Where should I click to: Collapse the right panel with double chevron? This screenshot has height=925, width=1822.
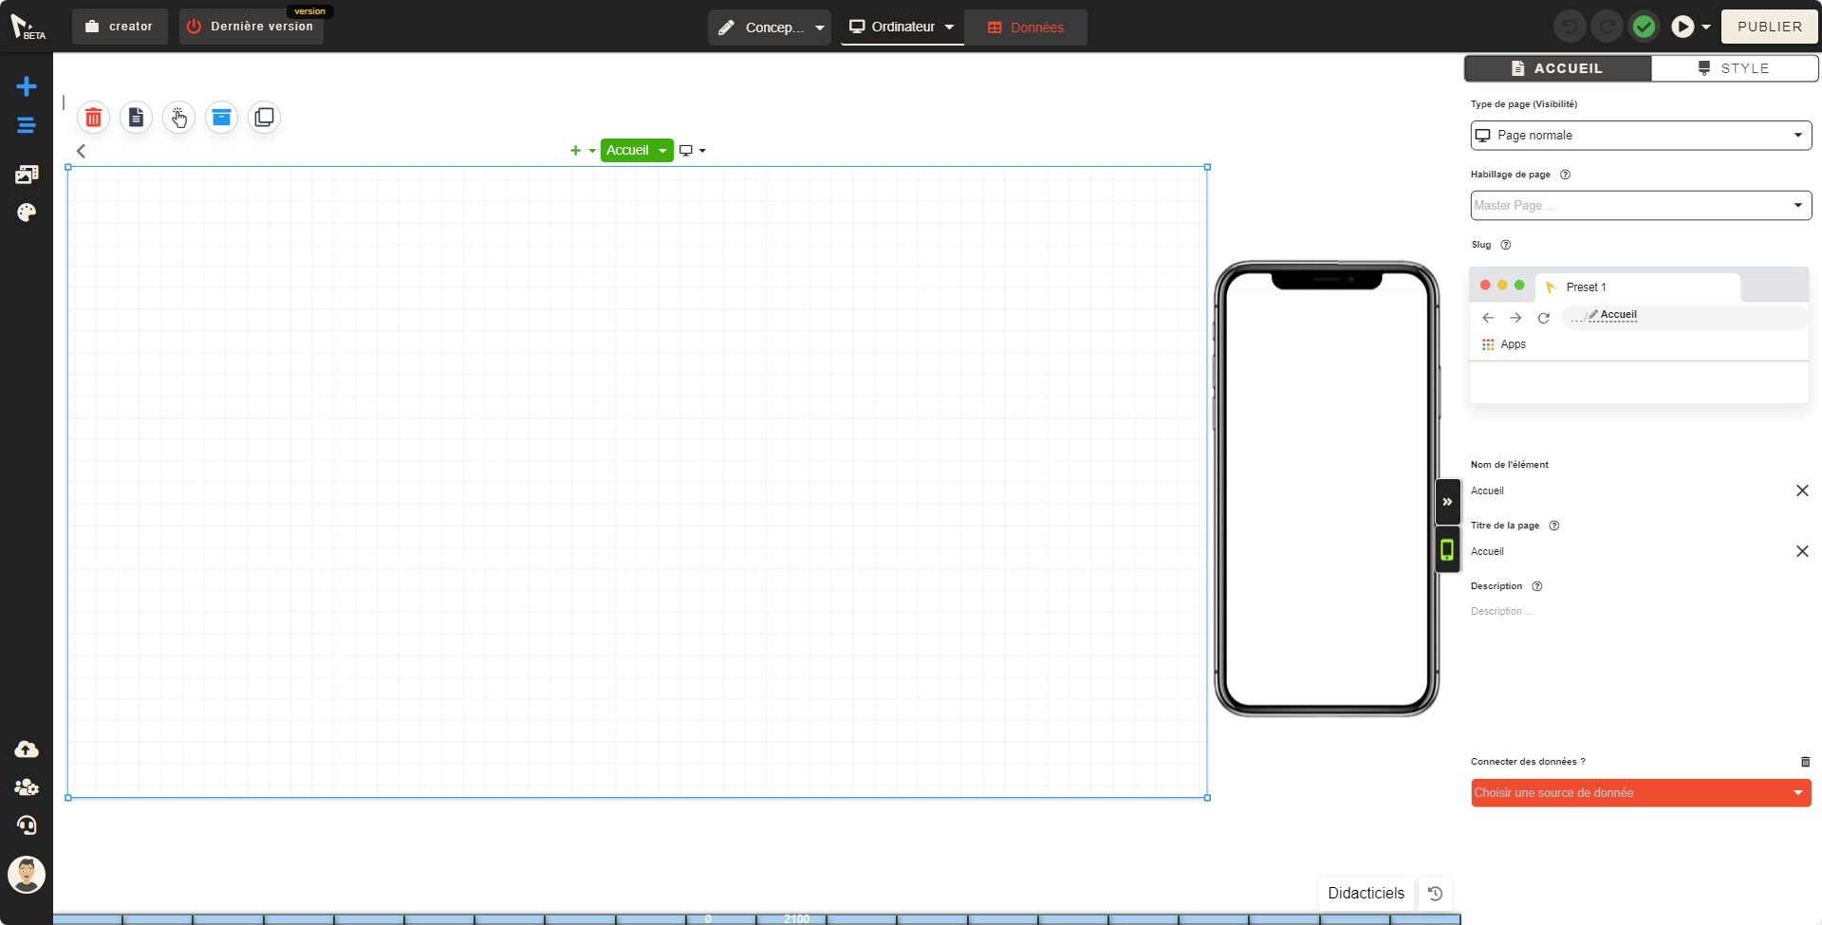1447,502
